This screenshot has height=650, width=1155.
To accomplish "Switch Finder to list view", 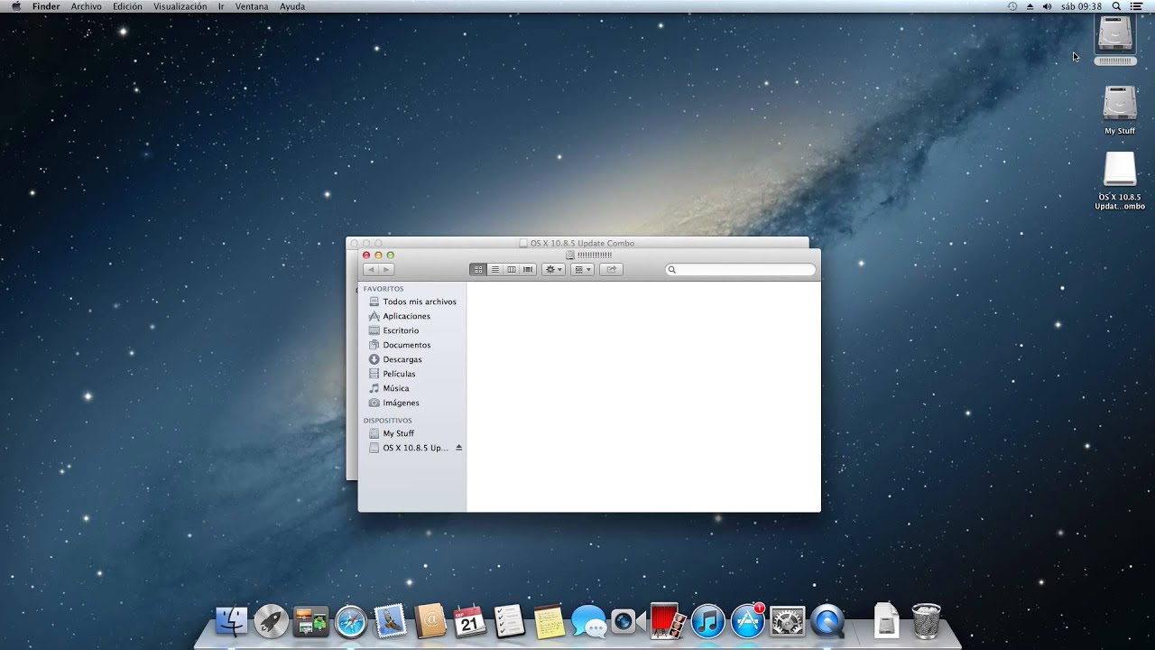I will pyautogui.click(x=494, y=269).
